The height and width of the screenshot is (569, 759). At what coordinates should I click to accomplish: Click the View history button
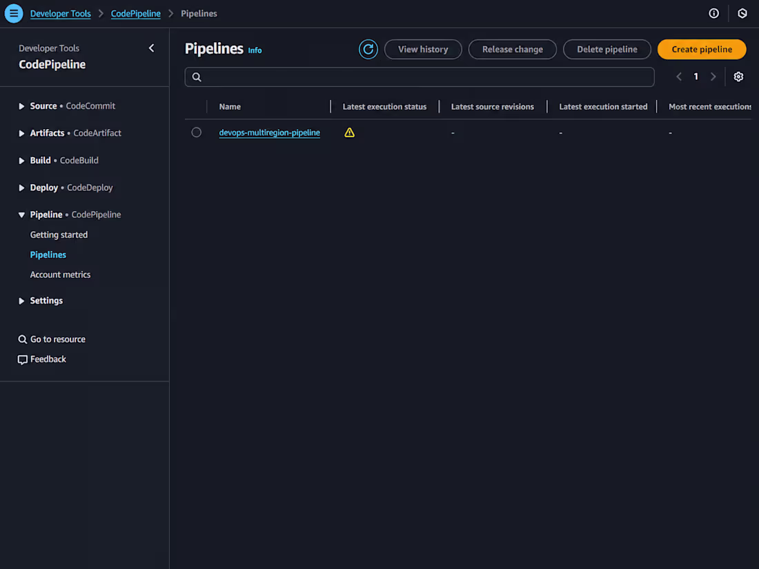pyautogui.click(x=422, y=50)
